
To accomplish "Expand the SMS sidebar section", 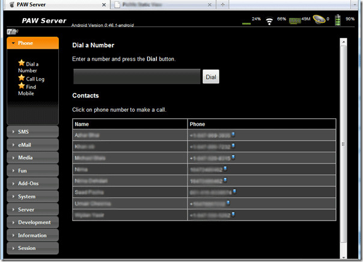I will (x=32, y=132).
